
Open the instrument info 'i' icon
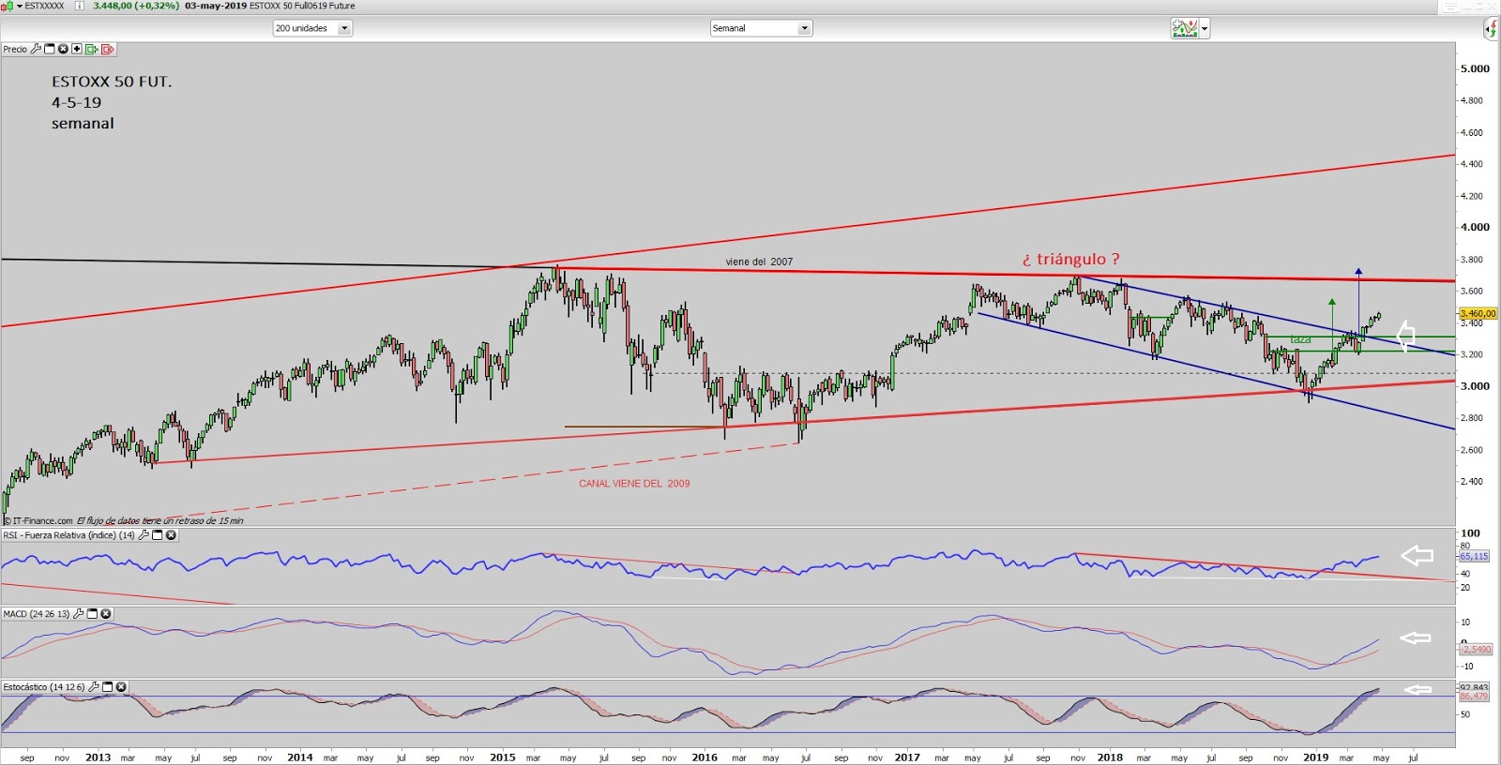pos(79,6)
